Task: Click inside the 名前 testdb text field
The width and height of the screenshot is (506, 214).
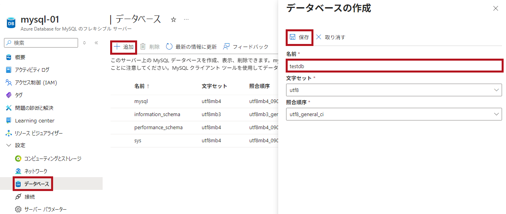Action: (x=394, y=66)
